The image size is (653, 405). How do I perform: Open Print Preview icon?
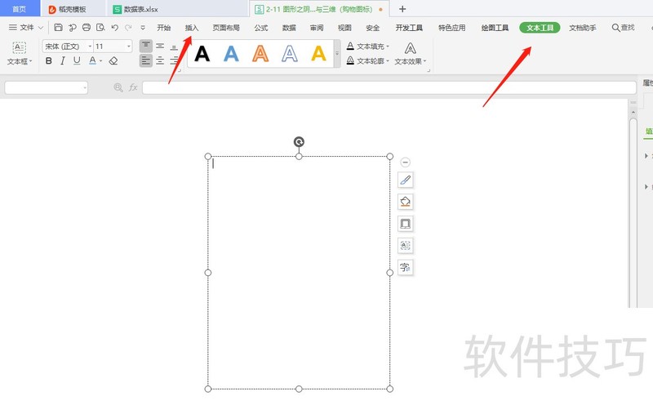(100, 28)
